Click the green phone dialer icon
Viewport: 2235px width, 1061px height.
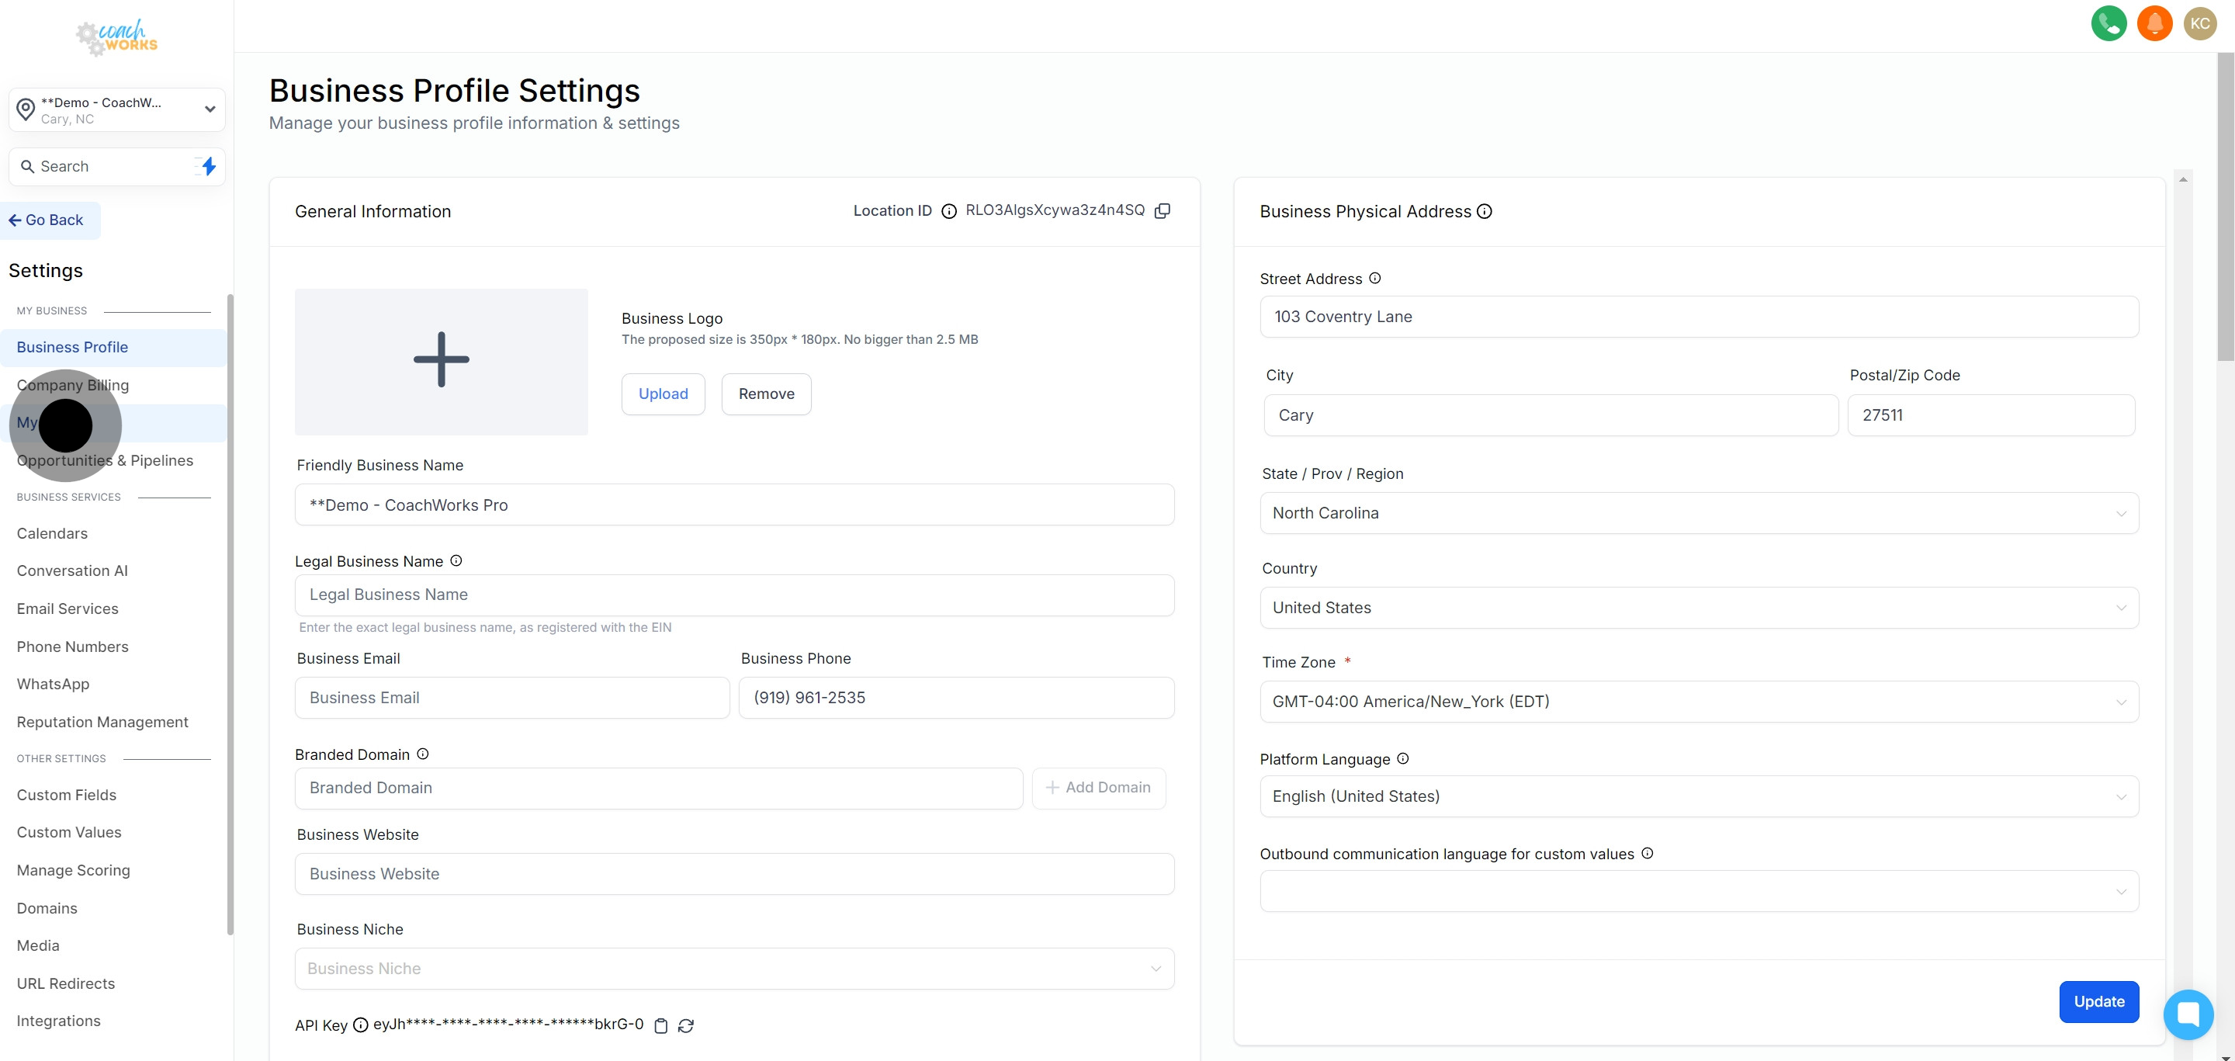[x=2109, y=23]
